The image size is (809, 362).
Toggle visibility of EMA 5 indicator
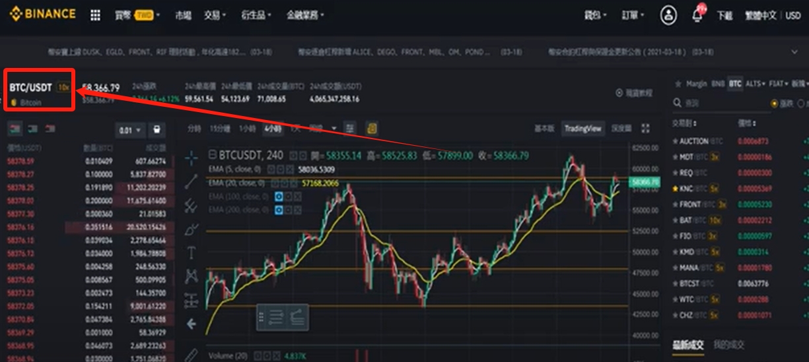coord(270,169)
